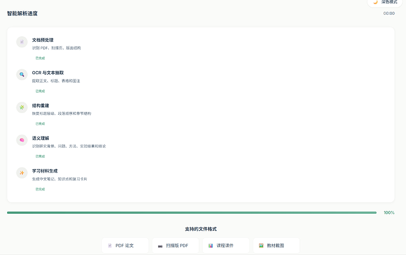Select the 扫描版 PDF format card
The width and height of the screenshot is (406, 255).
[x=175, y=246]
